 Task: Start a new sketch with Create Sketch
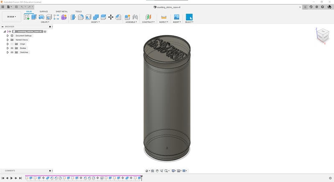click(x=27, y=17)
